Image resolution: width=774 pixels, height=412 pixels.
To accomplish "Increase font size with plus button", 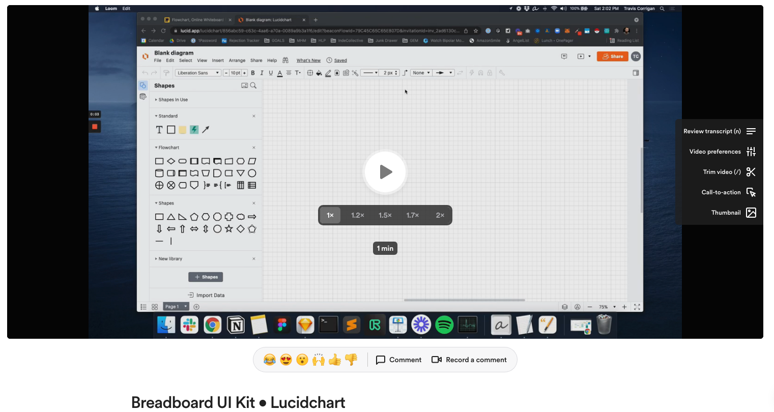I will click(x=245, y=73).
